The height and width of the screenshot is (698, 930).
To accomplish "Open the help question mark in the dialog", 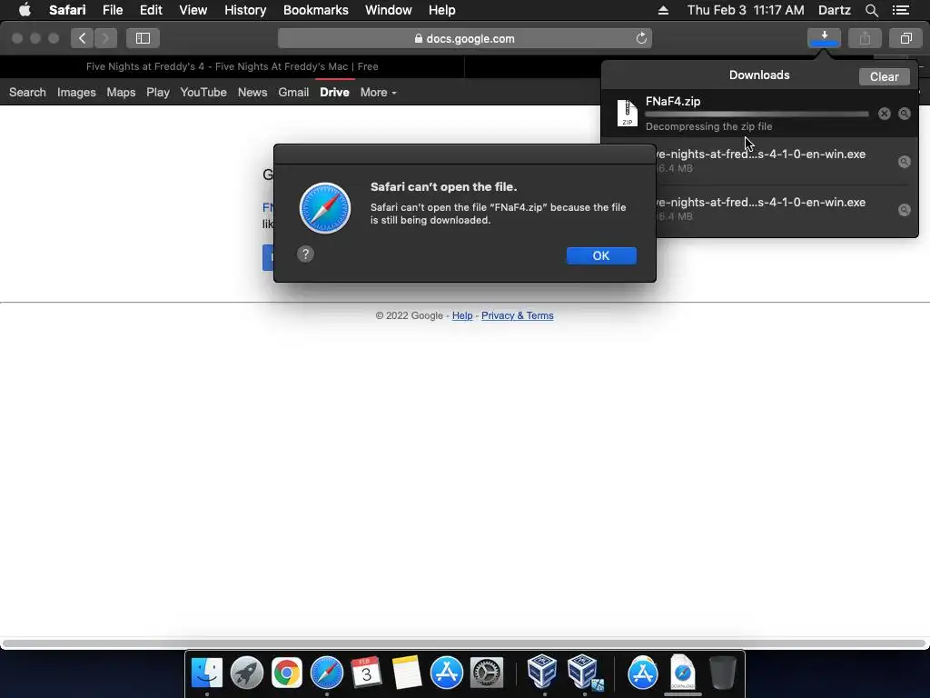I will (305, 254).
